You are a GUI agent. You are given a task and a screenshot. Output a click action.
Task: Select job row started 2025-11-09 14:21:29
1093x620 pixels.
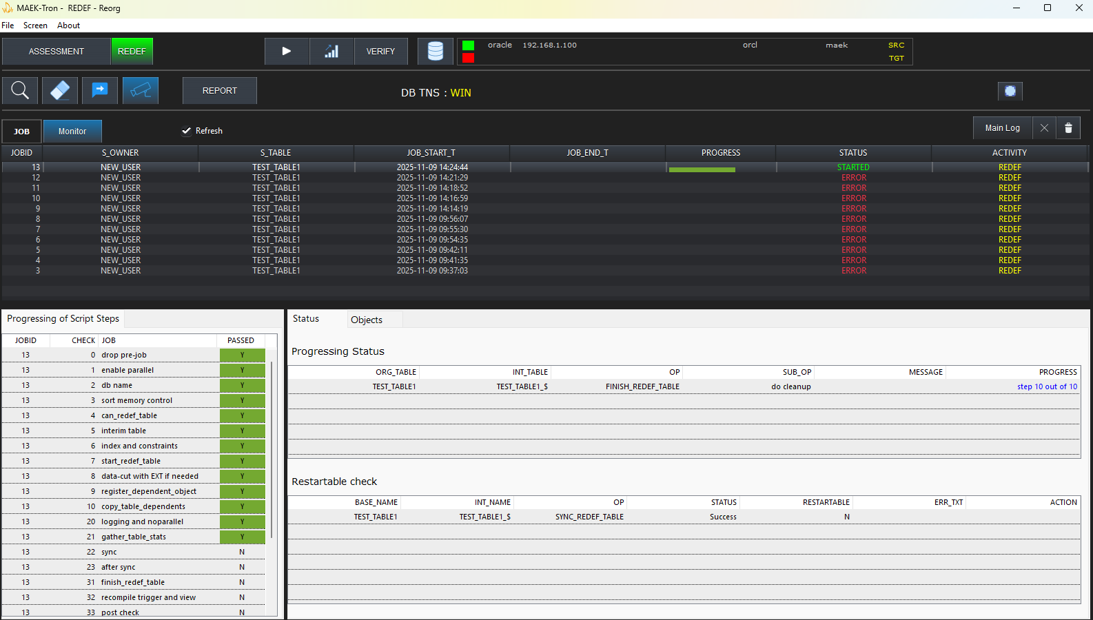[545, 178]
